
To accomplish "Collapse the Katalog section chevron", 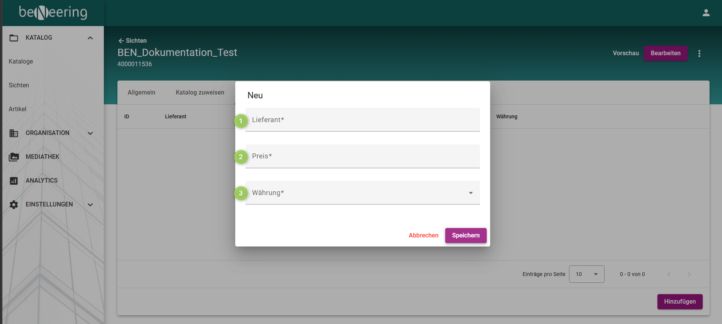I will click(90, 38).
